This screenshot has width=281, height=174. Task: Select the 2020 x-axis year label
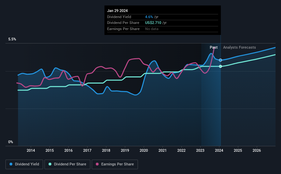144,150
